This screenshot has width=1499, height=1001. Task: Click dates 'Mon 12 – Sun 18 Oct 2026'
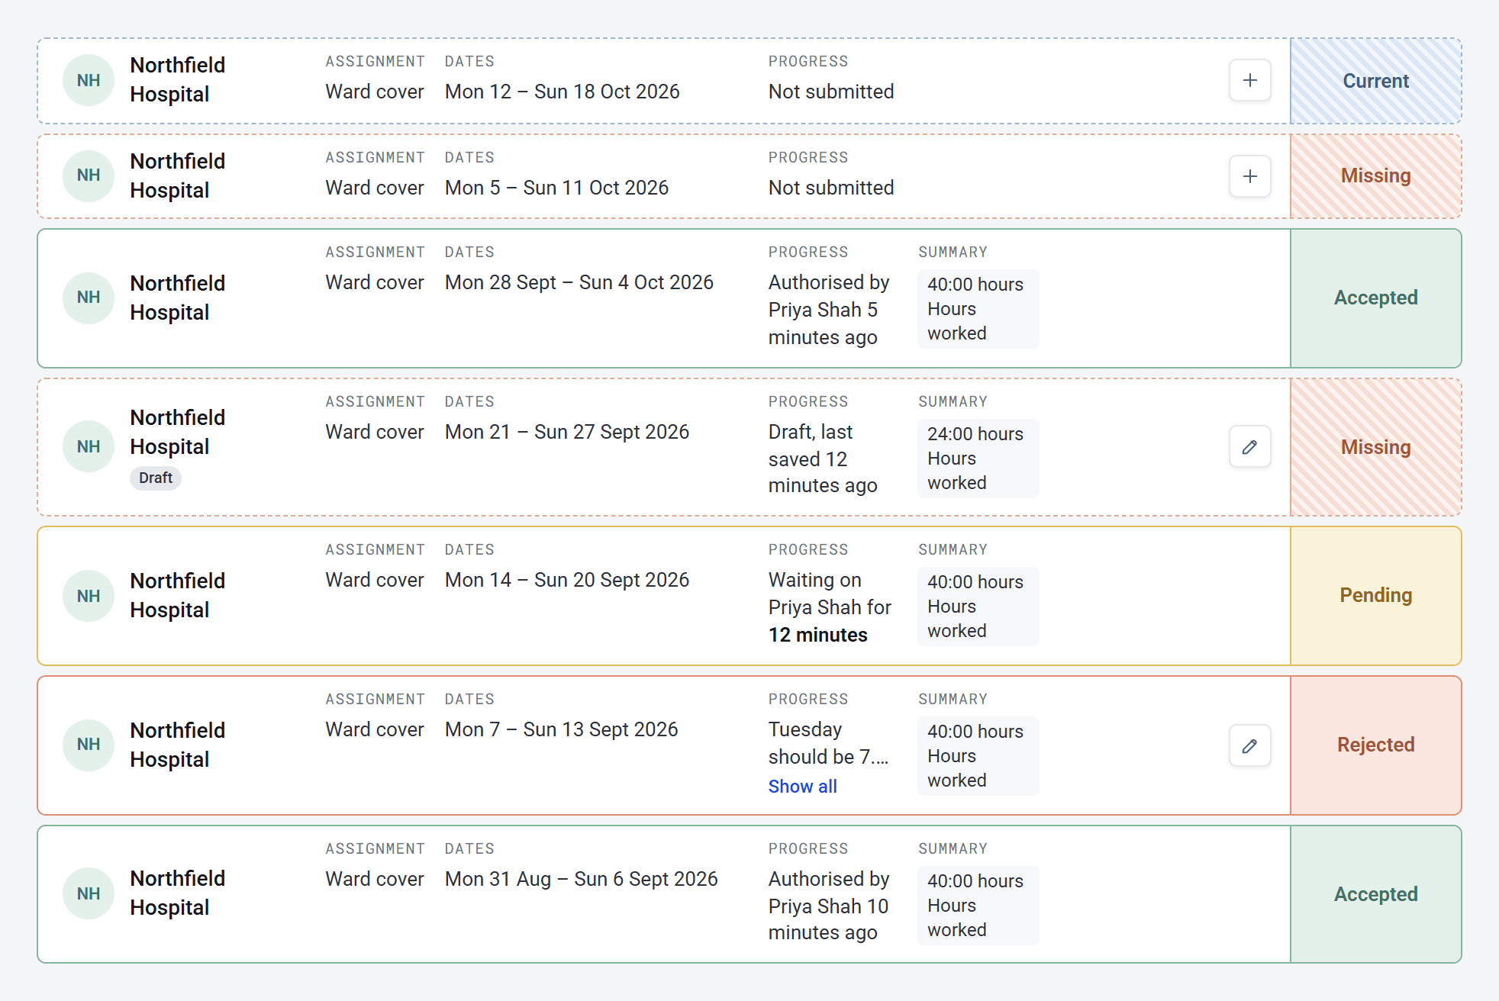tap(562, 92)
